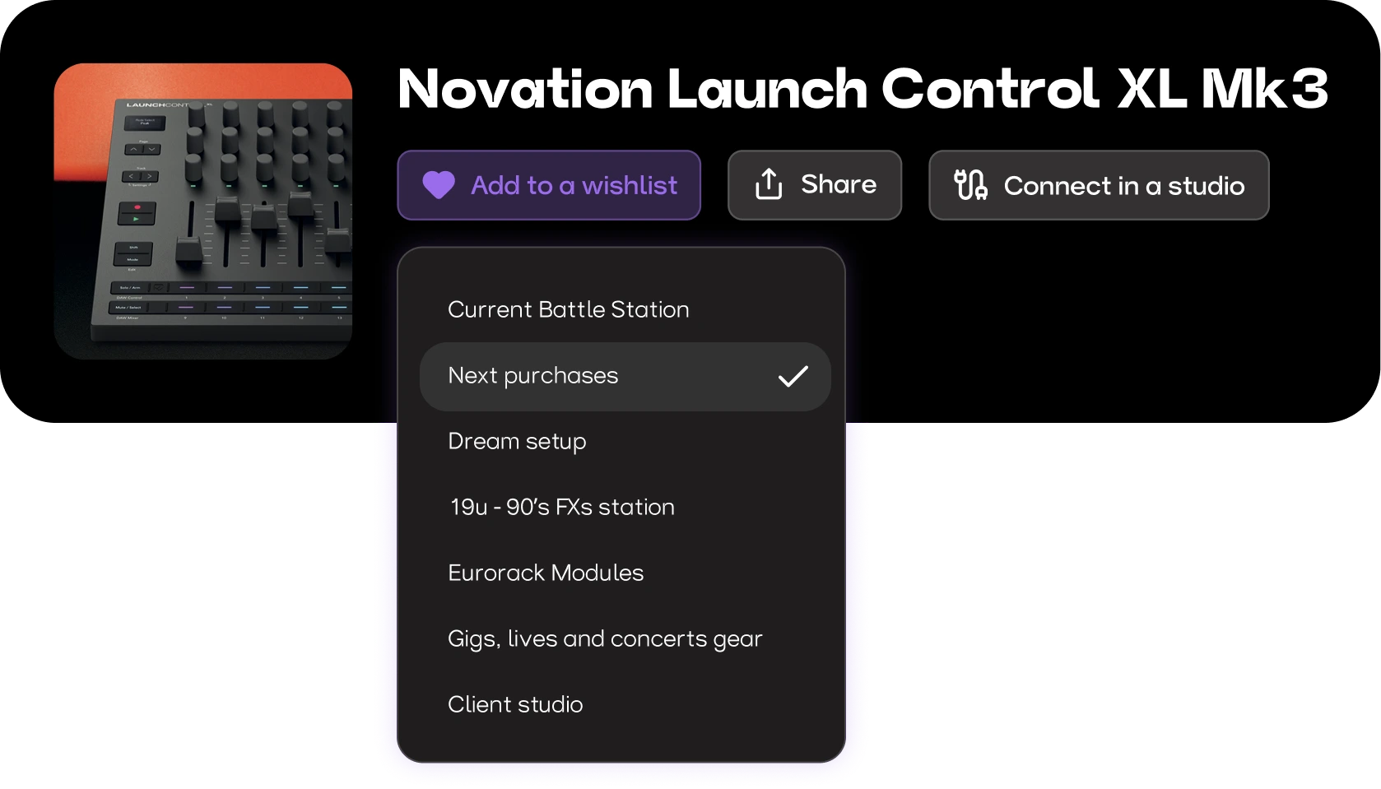Click Connect in a studio button
Screen dimensions: 1381x789
click(x=1099, y=185)
